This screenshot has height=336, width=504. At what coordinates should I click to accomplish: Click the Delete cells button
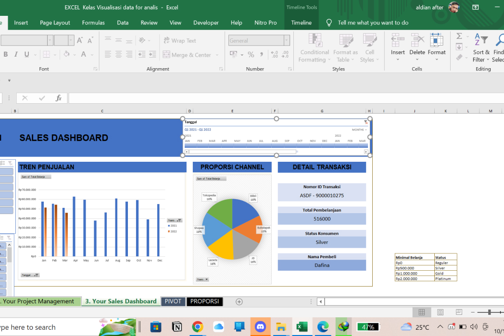(x=417, y=47)
